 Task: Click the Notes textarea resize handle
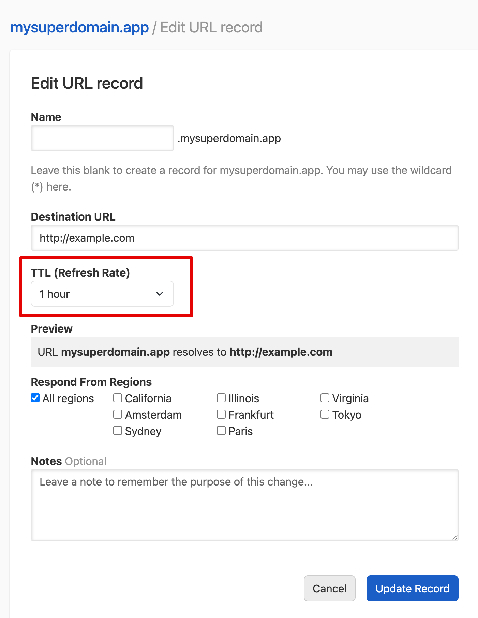point(455,537)
